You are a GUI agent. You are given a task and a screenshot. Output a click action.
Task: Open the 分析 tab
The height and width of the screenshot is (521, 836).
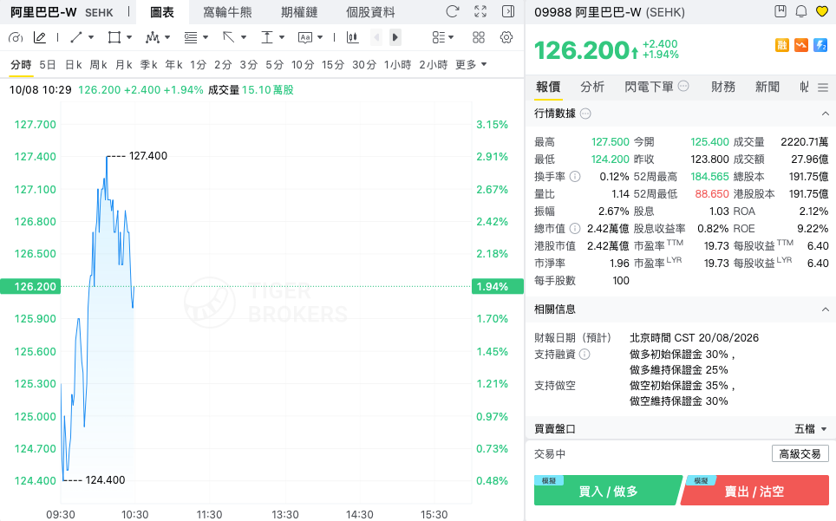click(x=592, y=87)
